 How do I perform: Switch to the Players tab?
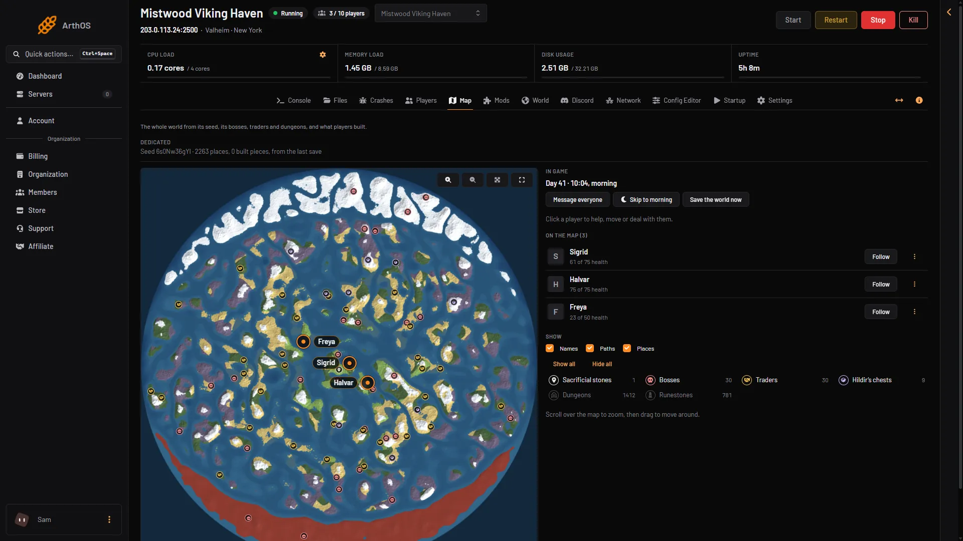[421, 100]
